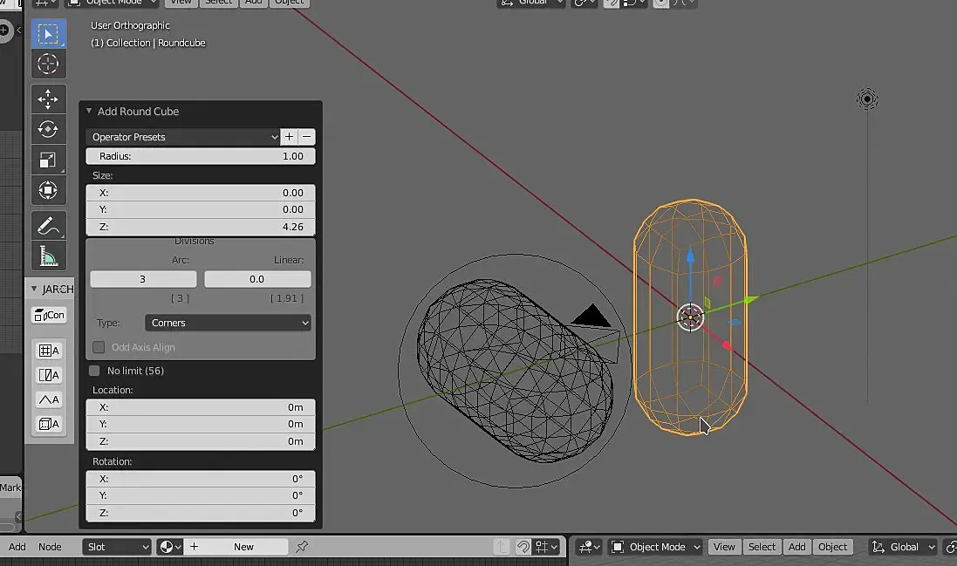Click the Rotation Y field
957x566 pixels.
click(201, 496)
